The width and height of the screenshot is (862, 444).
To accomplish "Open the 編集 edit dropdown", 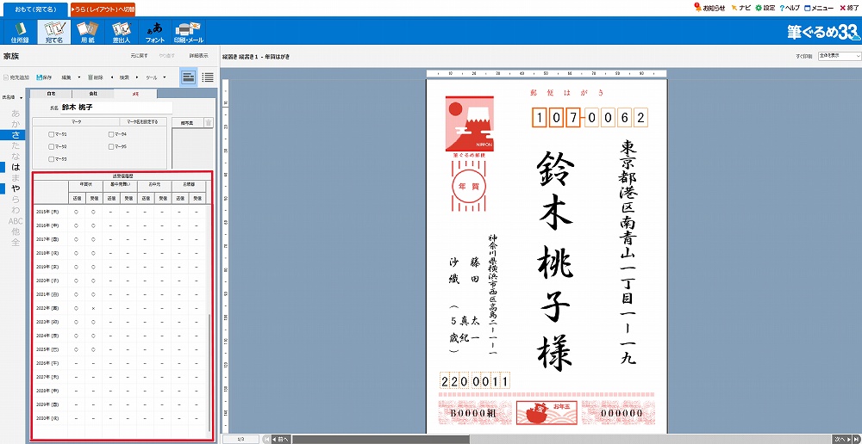I will tap(71, 78).
